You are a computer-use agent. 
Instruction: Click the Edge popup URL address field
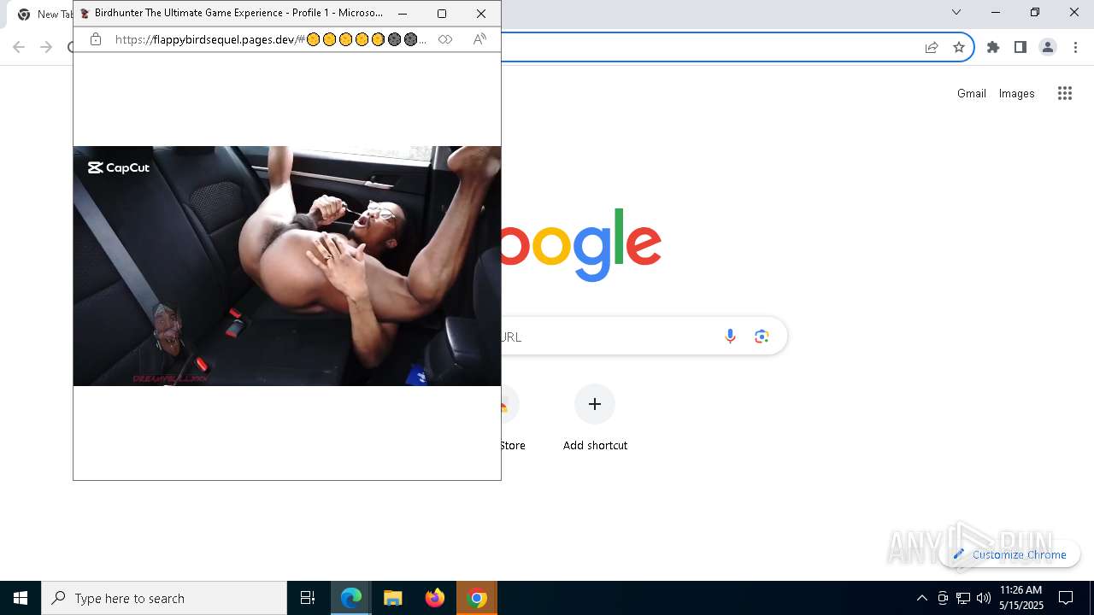pos(270,39)
